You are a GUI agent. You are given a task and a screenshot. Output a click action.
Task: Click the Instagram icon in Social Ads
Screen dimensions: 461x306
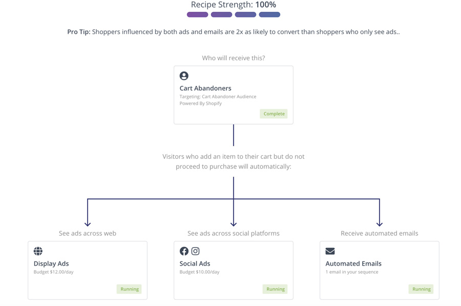(195, 251)
